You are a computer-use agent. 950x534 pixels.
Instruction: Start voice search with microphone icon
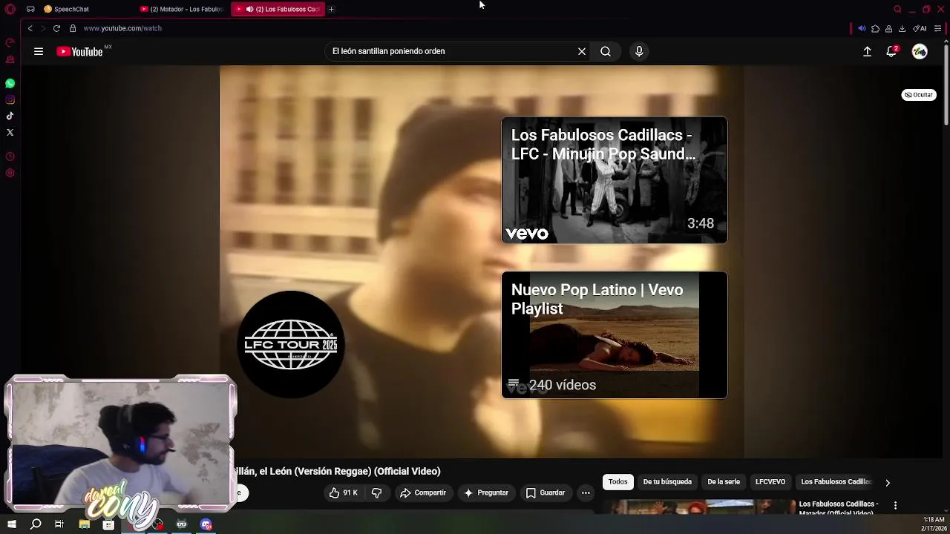pyautogui.click(x=639, y=51)
